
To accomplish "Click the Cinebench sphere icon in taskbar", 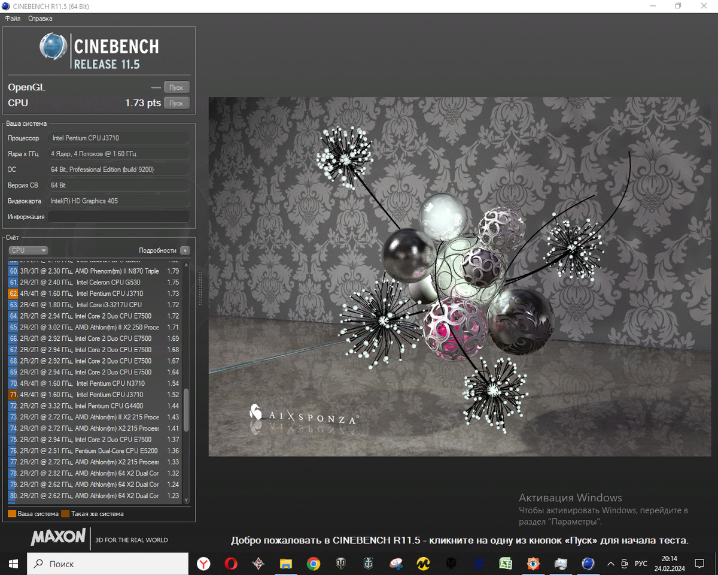I will (588, 564).
